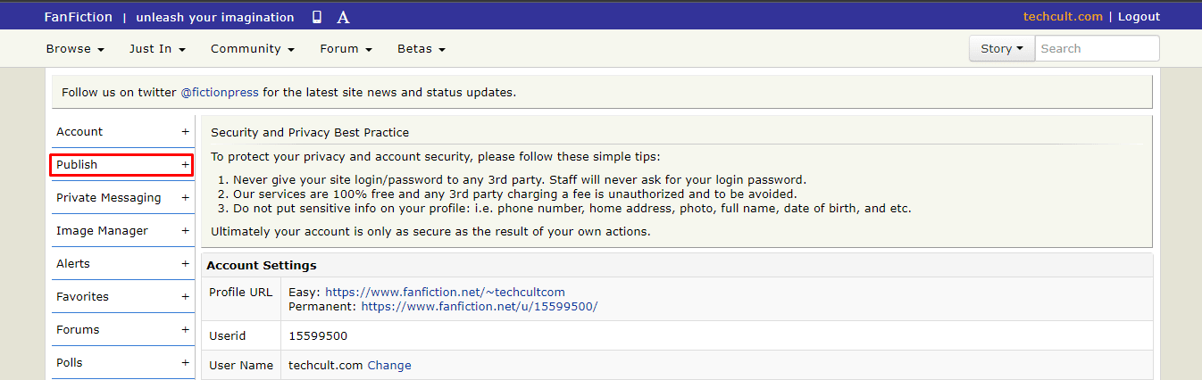This screenshot has height=380, width=1202.
Task: Click the mobile version phone icon
Action: click(317, 17)
